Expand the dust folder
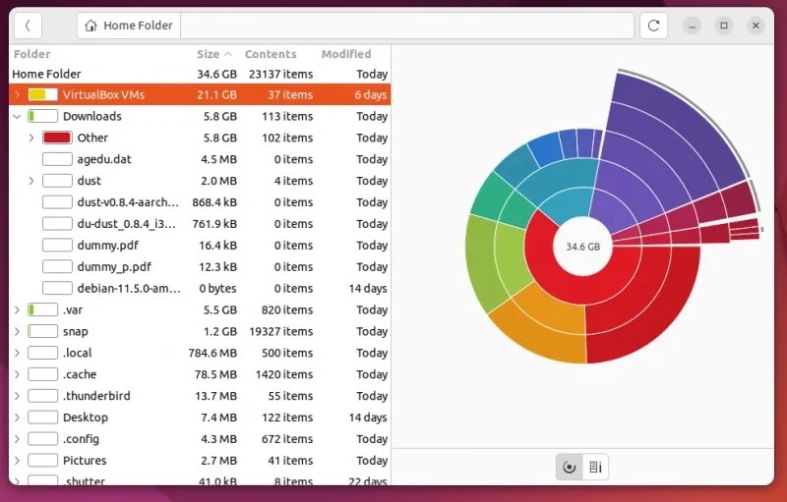This screenshot has height=502, width=787. [x=31, y=181]
